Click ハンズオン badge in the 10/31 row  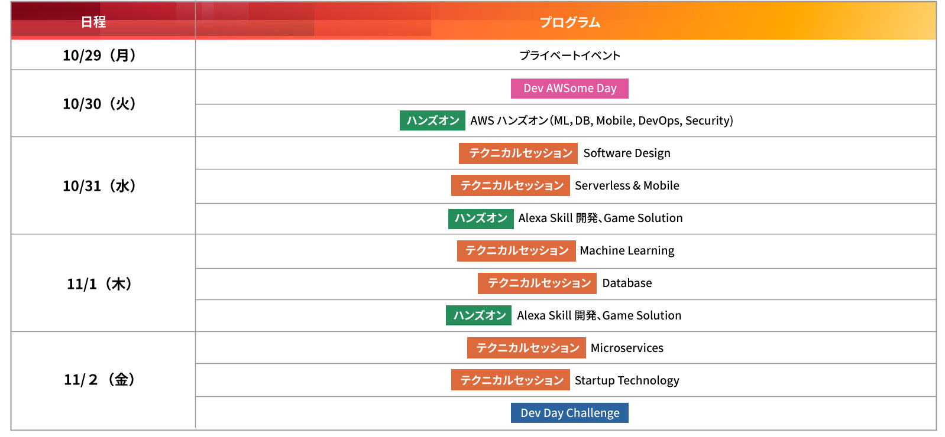coord(481,218)
